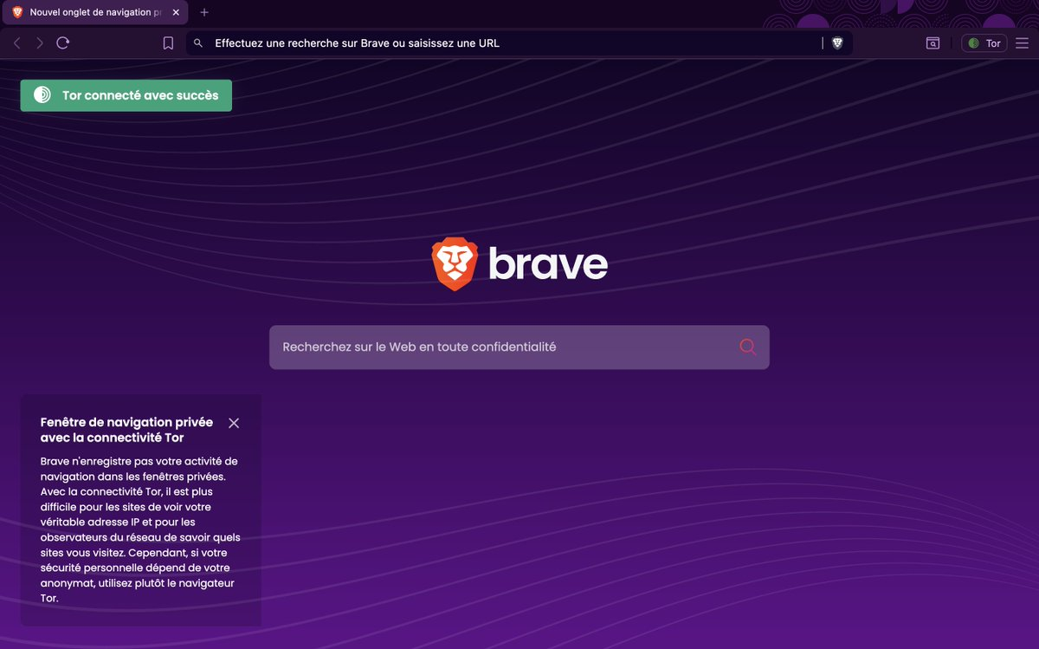Viewport: 1039px width, 649px height.
Task: Bookmark this page using the bookmark icon
Action: pos(168,43)
